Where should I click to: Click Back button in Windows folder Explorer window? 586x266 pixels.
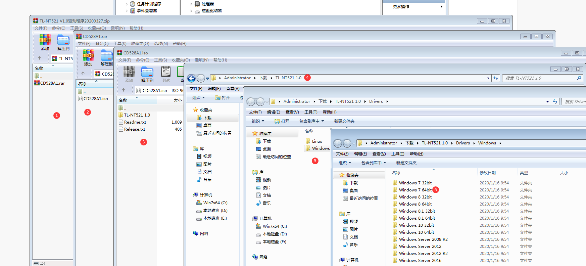[338, 143]
